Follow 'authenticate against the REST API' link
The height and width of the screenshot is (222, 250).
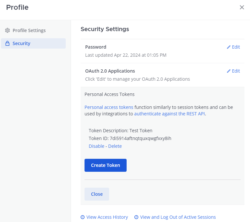[170, 114]
